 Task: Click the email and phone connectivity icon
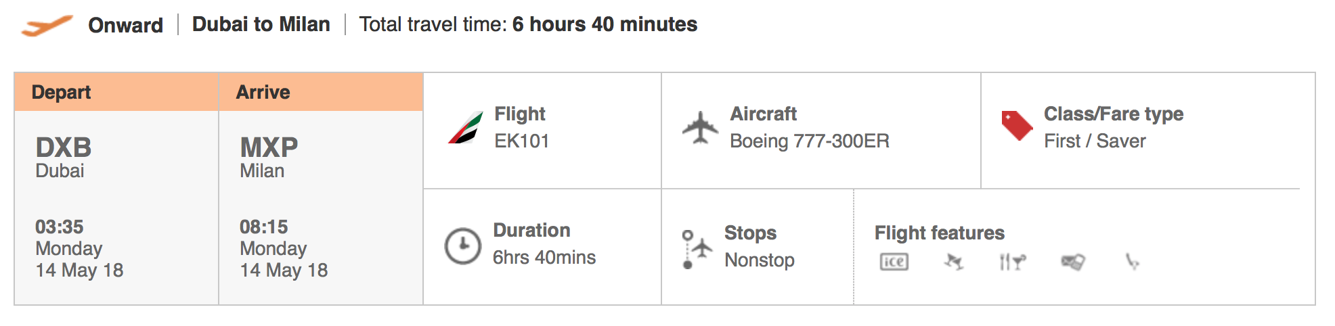tap(1073, 262)
